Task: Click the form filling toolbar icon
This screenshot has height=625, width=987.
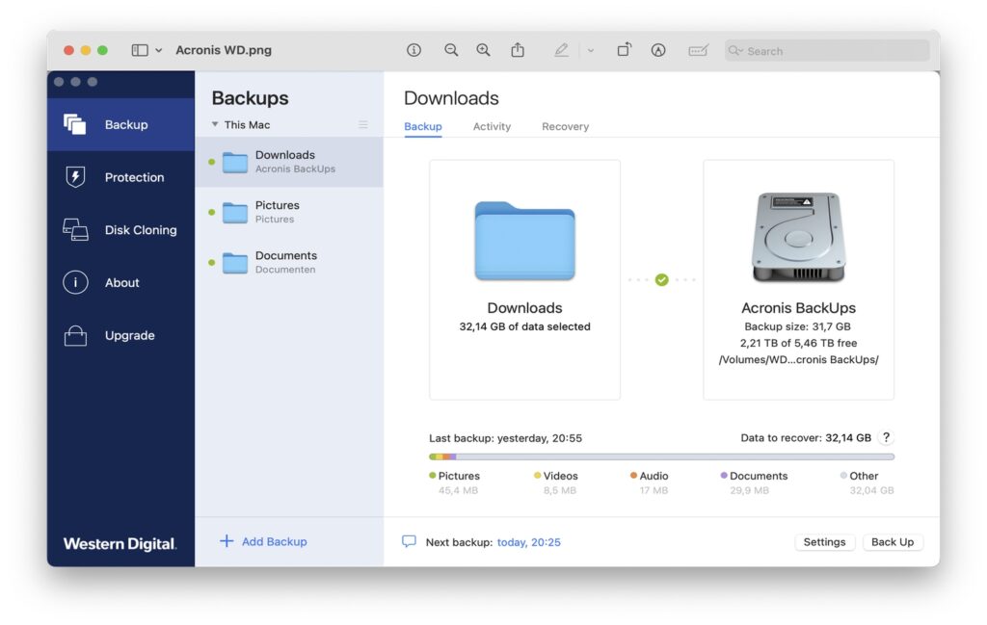Action: (698, 50)
